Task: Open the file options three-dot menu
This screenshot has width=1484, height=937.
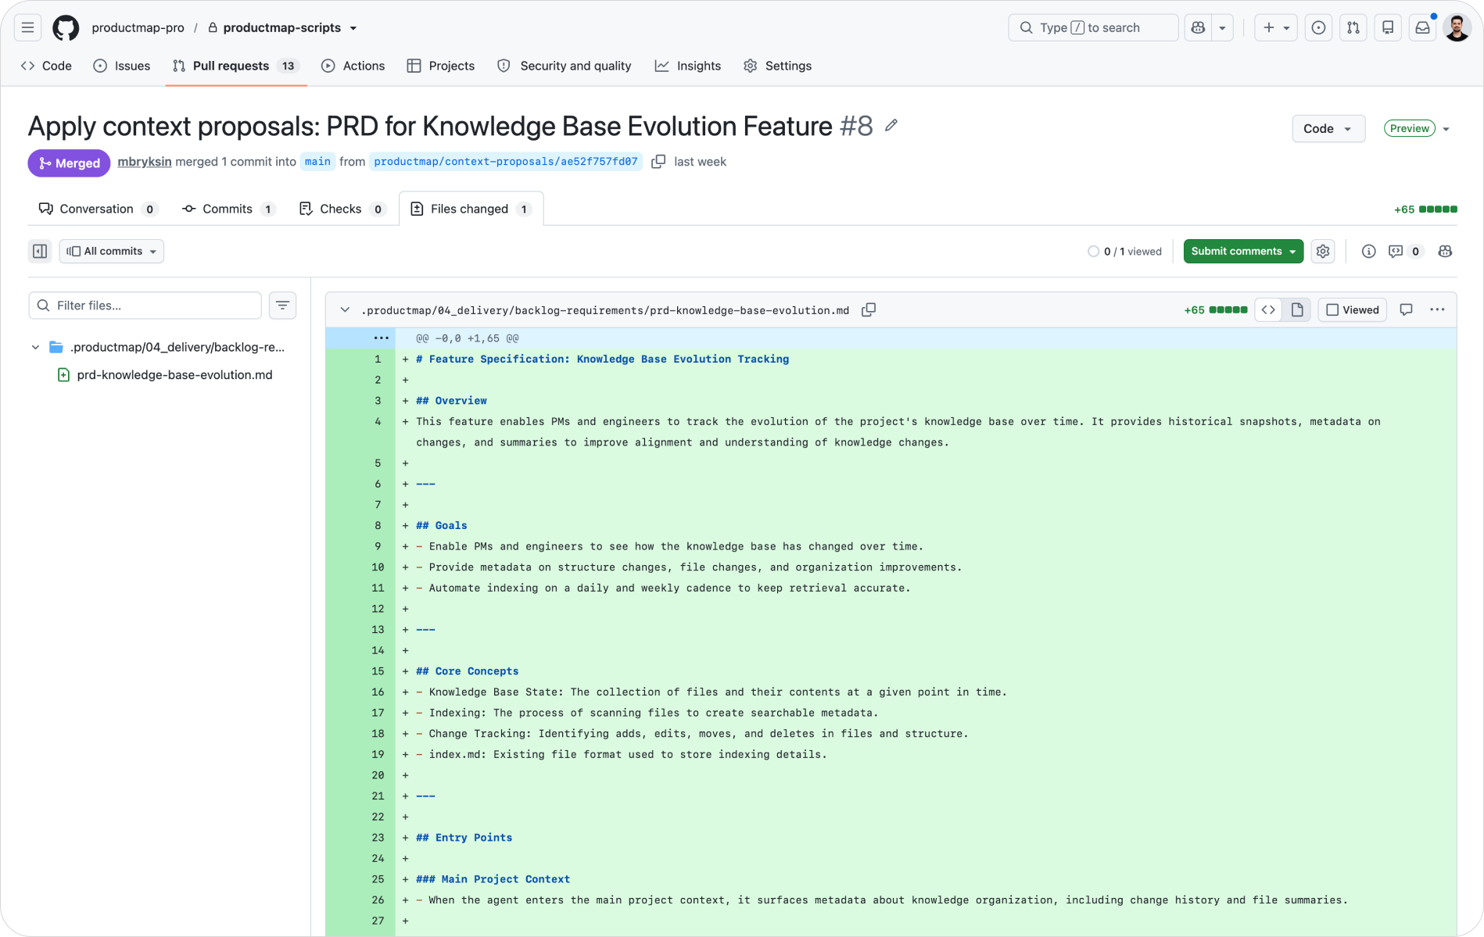Action: [x=1437, y=310]
